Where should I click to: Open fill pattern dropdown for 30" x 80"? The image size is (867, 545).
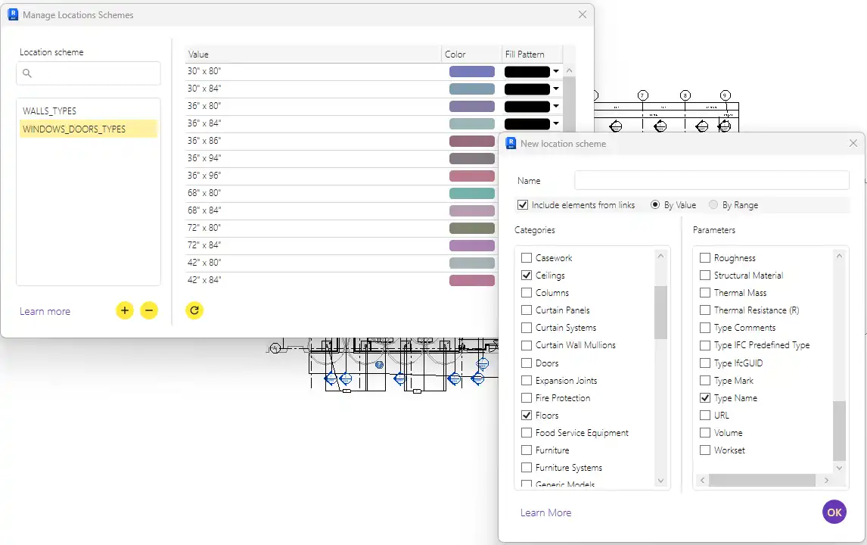click(x=556, y=72)
